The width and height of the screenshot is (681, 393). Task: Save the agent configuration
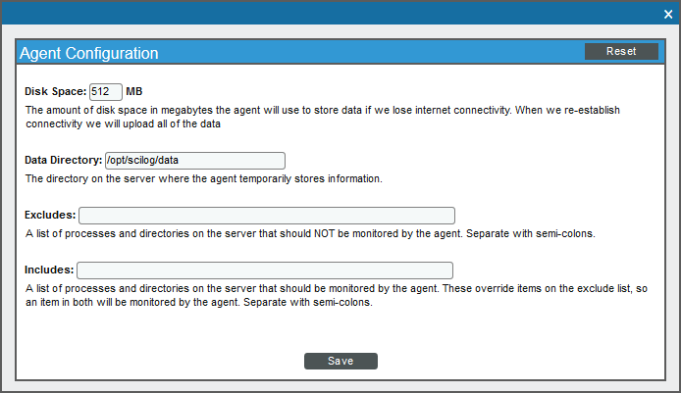[340, 361]
